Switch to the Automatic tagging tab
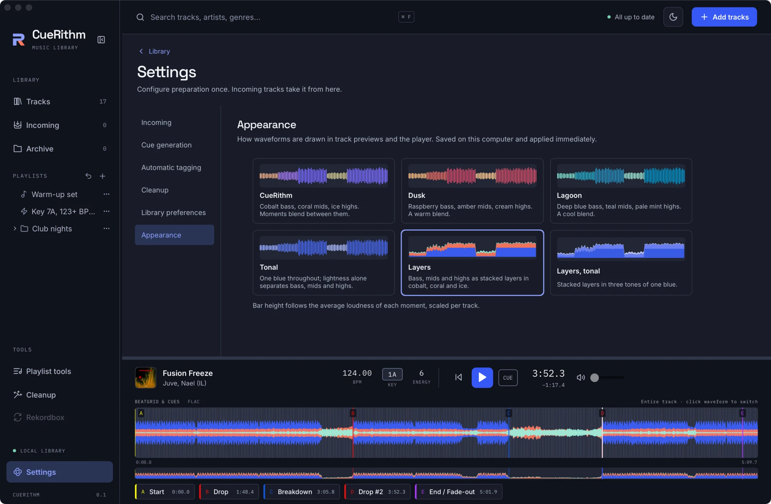The width and height of the screenshot is (771, 504). pos(174,167)
